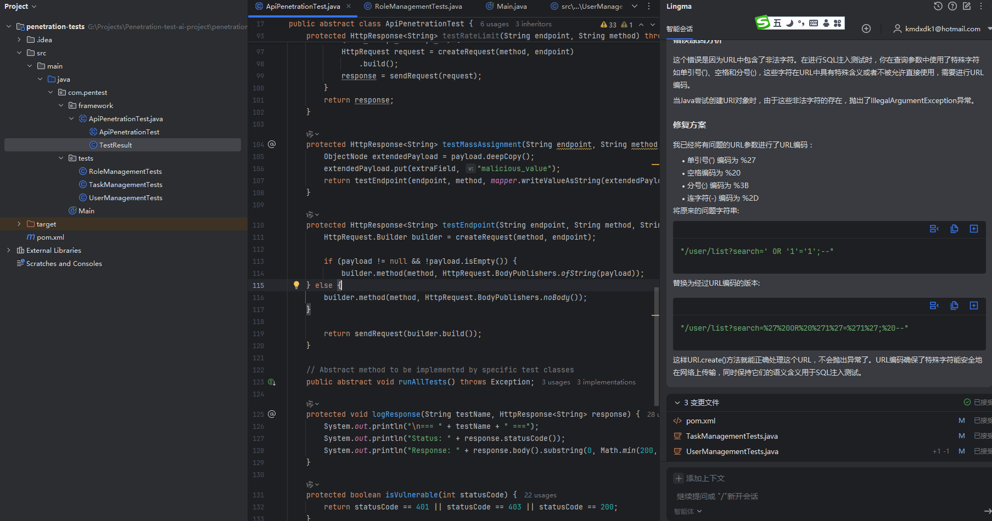Go to next highlighted error arrow
The height and width of the screenshot is (521, 992).
[x=653, y=25]
